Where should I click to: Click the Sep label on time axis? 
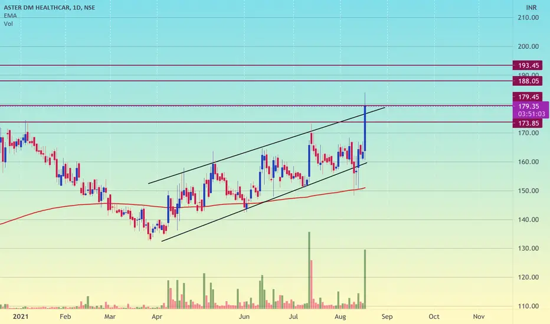(x=387, y=317)
